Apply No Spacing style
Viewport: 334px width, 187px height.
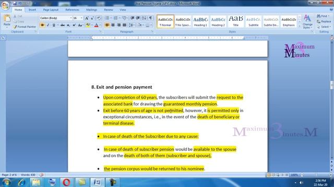coord(183,21)
